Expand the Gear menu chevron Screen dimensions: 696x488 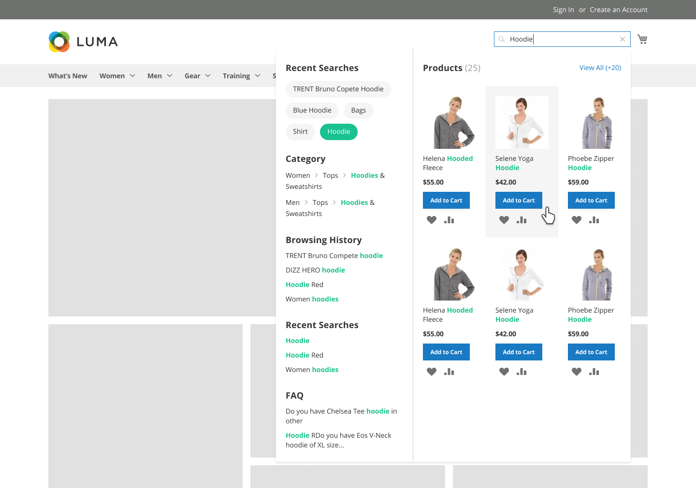[x=208, y=76]
